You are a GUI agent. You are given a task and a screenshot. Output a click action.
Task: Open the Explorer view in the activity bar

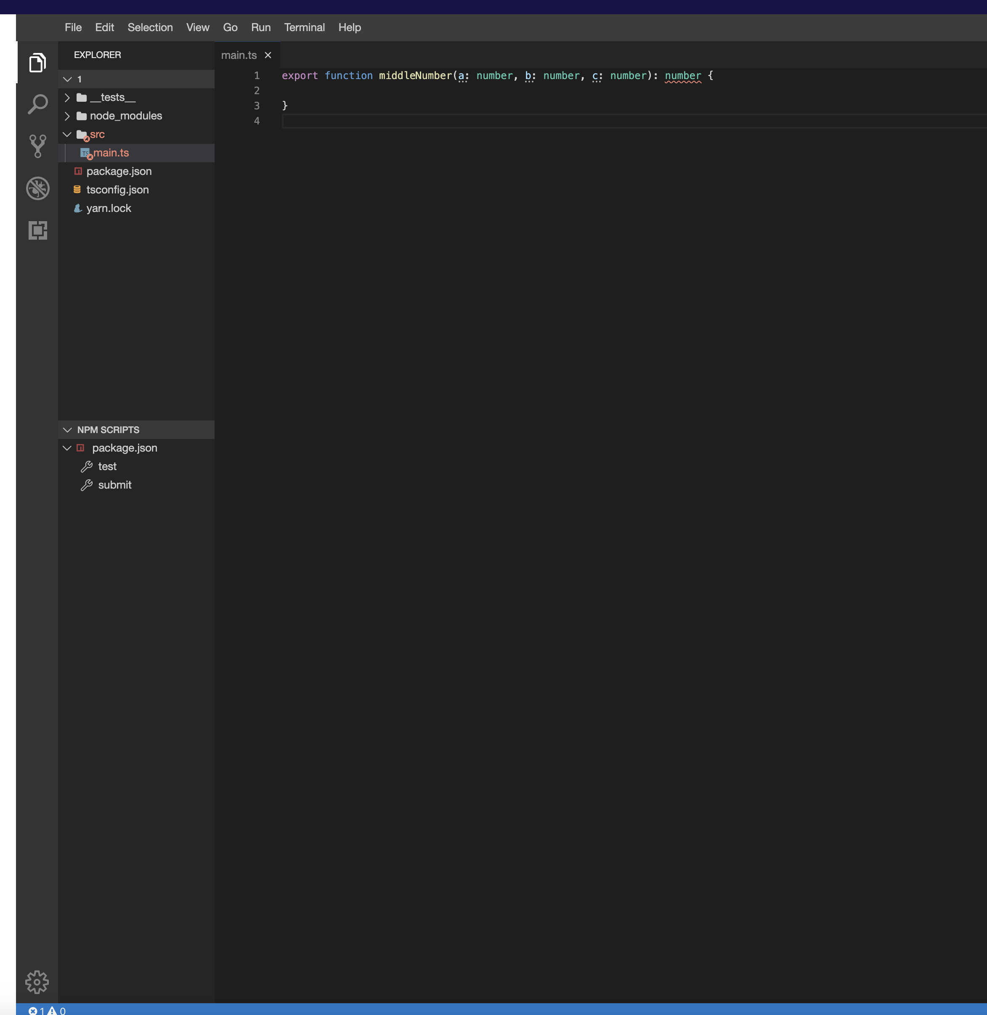(37, 62)
